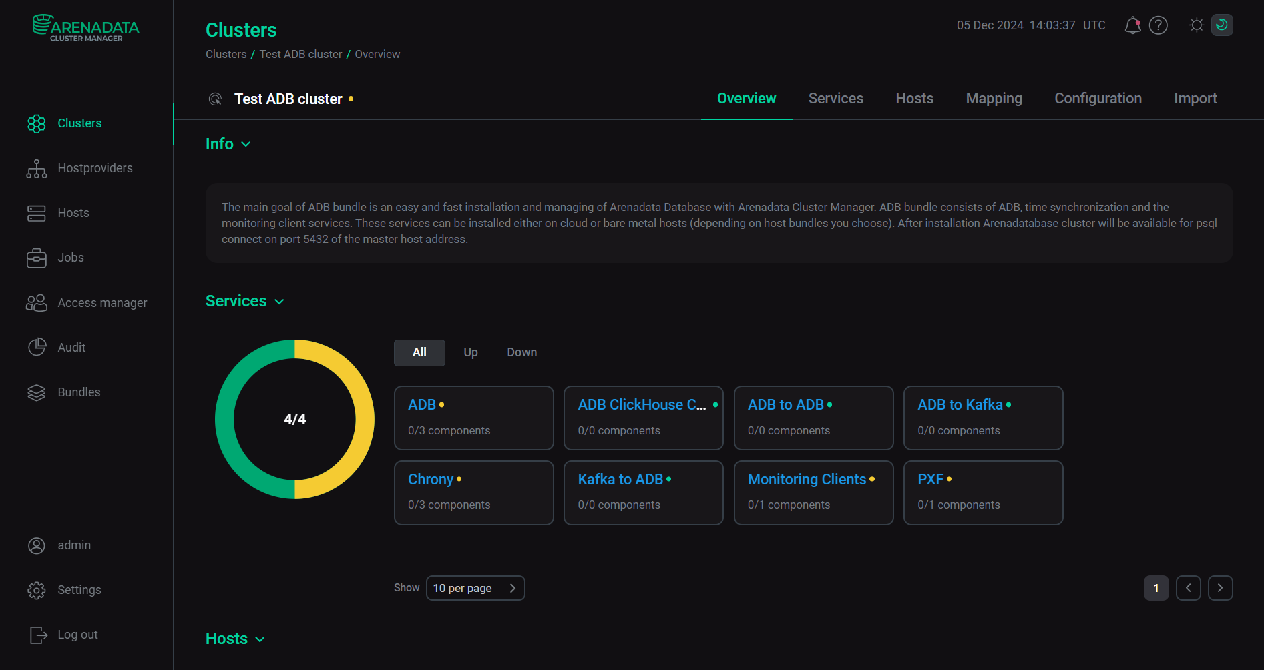Switch to the Mapping tab
The image size is (1264, 670).
[x=994, y=99]
